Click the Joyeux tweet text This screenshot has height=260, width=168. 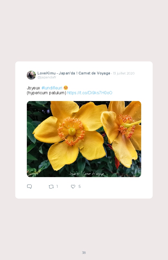tap(33, 88)
